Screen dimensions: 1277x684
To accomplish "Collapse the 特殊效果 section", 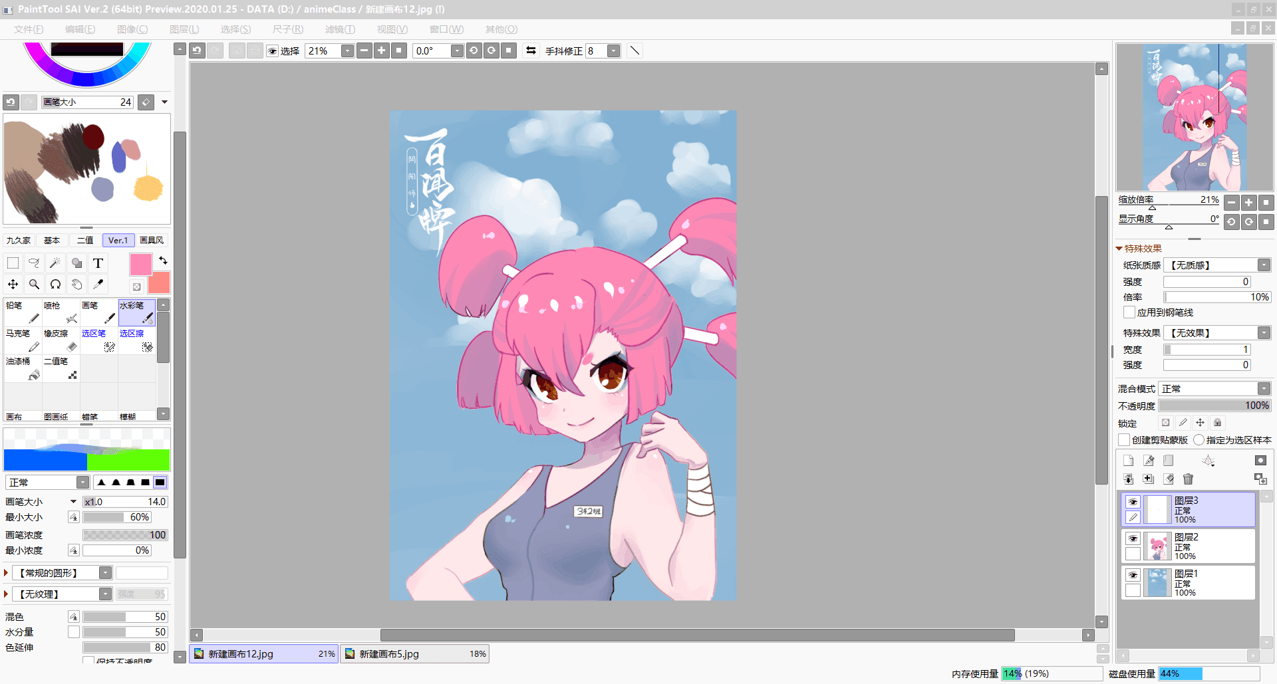I will (x=1119, y=249).
